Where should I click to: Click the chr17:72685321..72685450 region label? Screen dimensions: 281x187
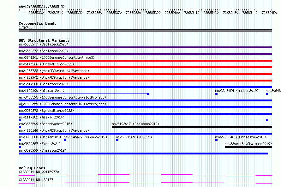point(42,7)
